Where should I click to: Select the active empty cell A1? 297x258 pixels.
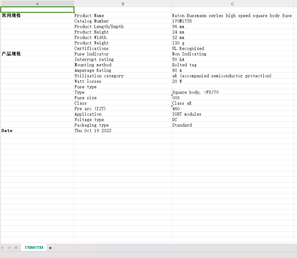point(37,10)
